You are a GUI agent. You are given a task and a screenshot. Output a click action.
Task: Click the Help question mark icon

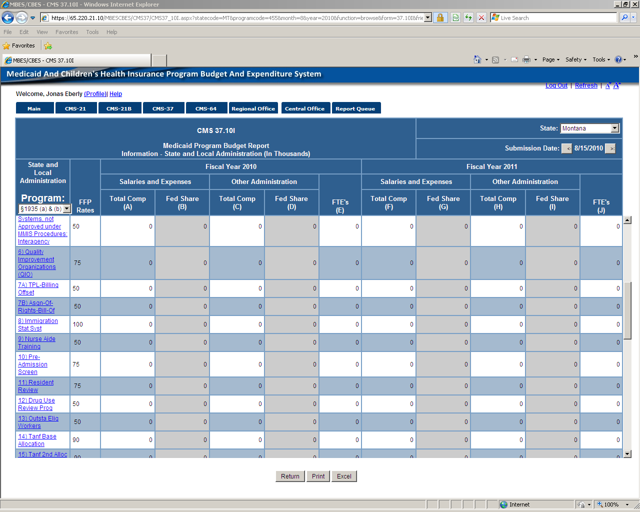click(618, 59)
